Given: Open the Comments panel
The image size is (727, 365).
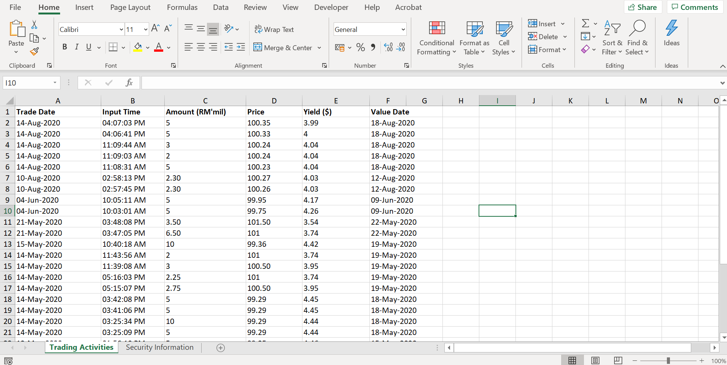Looking at the screenshot, I should pyautogui.click(x=694, y=7).
